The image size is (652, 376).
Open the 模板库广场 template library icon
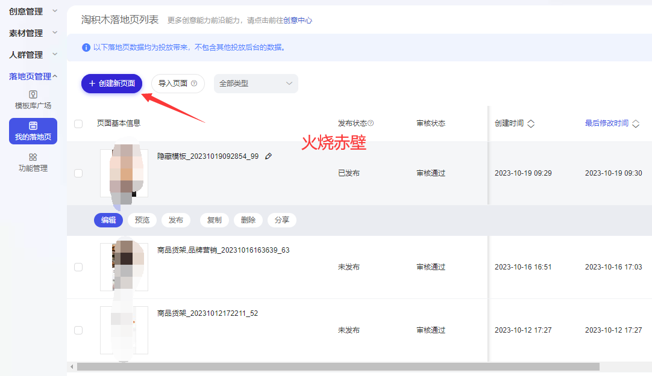pos(33,94)
